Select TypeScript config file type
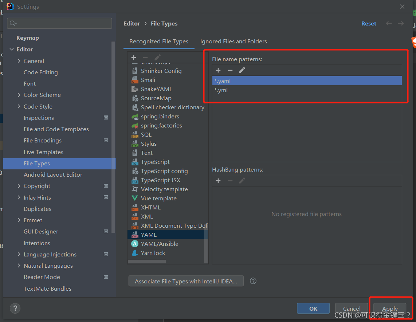The width and height of the screenshot is (416, 322). [168, 171]
